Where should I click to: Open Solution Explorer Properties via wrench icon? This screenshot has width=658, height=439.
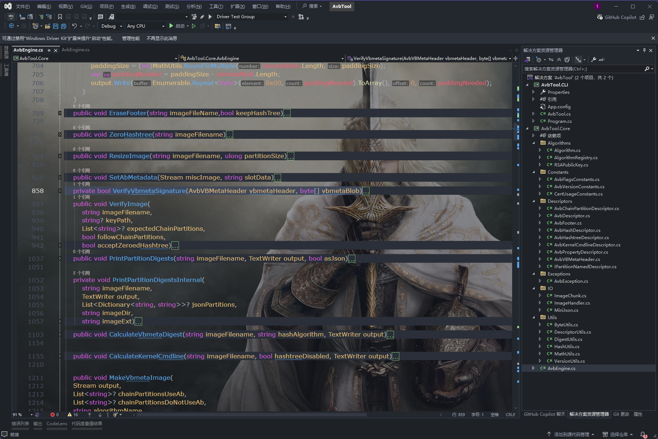[x=593, y=60]
